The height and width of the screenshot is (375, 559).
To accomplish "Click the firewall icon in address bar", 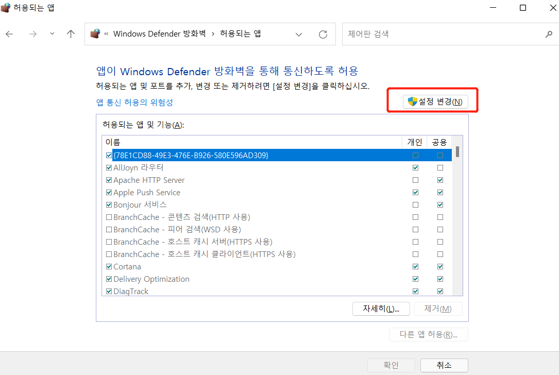I will [x=95, y=34].
